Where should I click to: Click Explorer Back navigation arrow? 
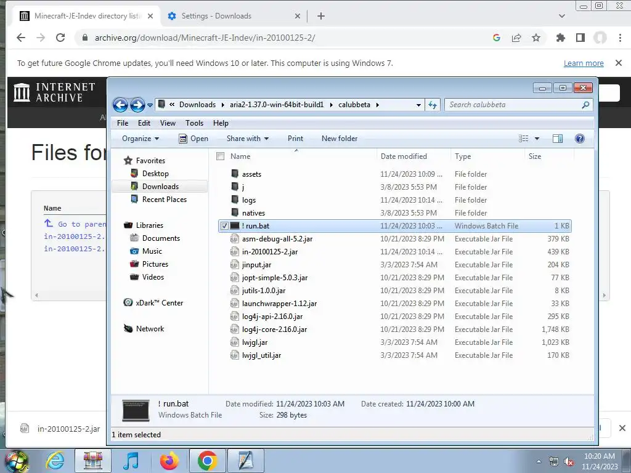point(120,105)
